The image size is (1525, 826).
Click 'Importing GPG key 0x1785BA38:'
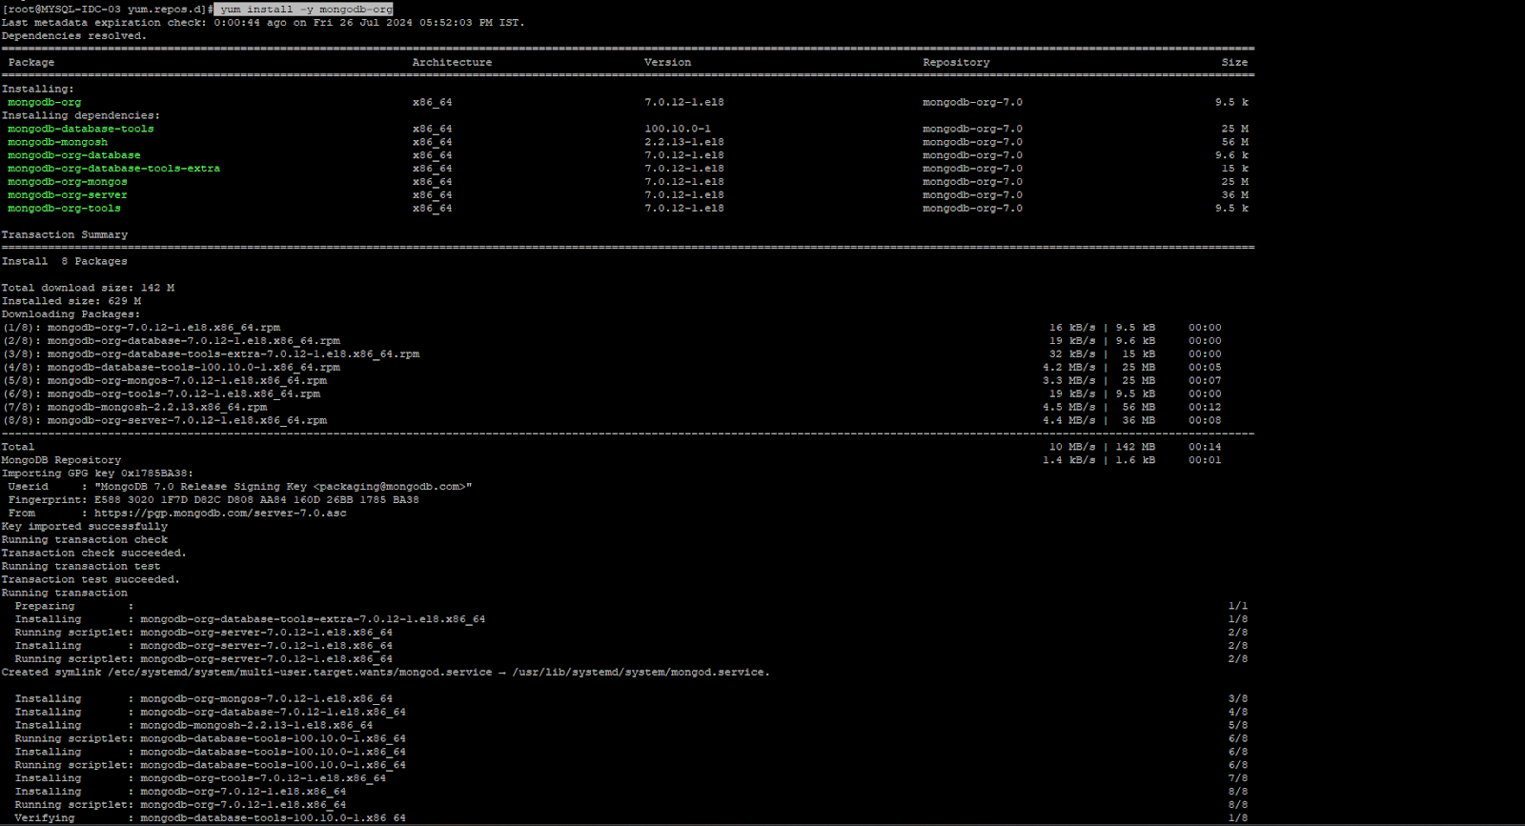(x=97, y=473)
